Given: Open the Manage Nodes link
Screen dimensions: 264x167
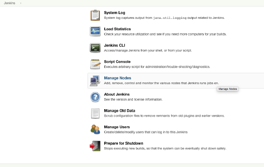Looking at the screenshot, I should pos(117,78).
